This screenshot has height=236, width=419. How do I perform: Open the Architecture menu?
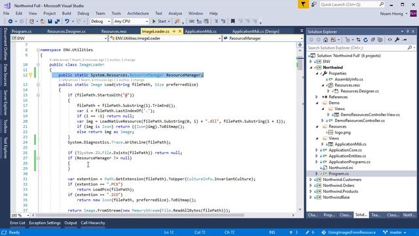pyautogui.click(x=138, y=13)
